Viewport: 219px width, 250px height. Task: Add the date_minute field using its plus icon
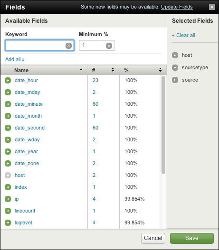click(8, 104)
